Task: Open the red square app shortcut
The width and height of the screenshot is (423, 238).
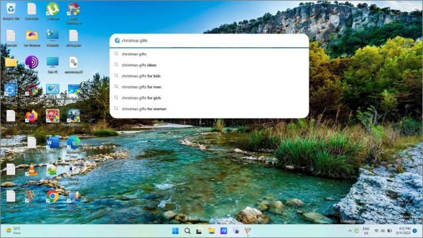Action: [x=53, y=118]
